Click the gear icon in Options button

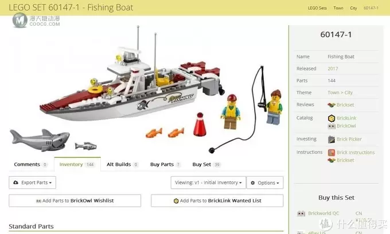(253, 183)
